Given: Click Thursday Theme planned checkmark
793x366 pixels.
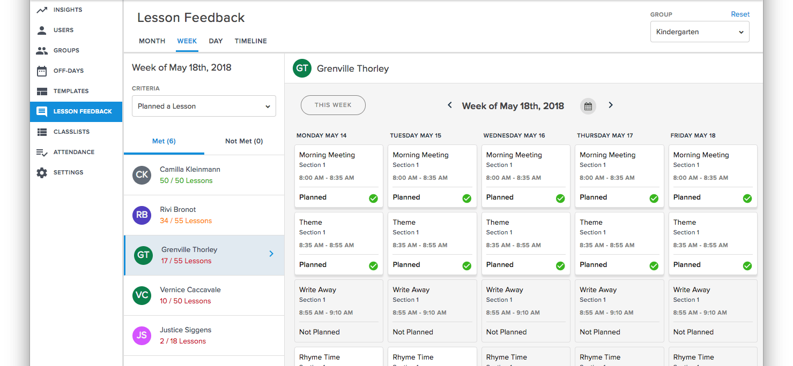Looking at the screenshot, I should pos(654,266).
